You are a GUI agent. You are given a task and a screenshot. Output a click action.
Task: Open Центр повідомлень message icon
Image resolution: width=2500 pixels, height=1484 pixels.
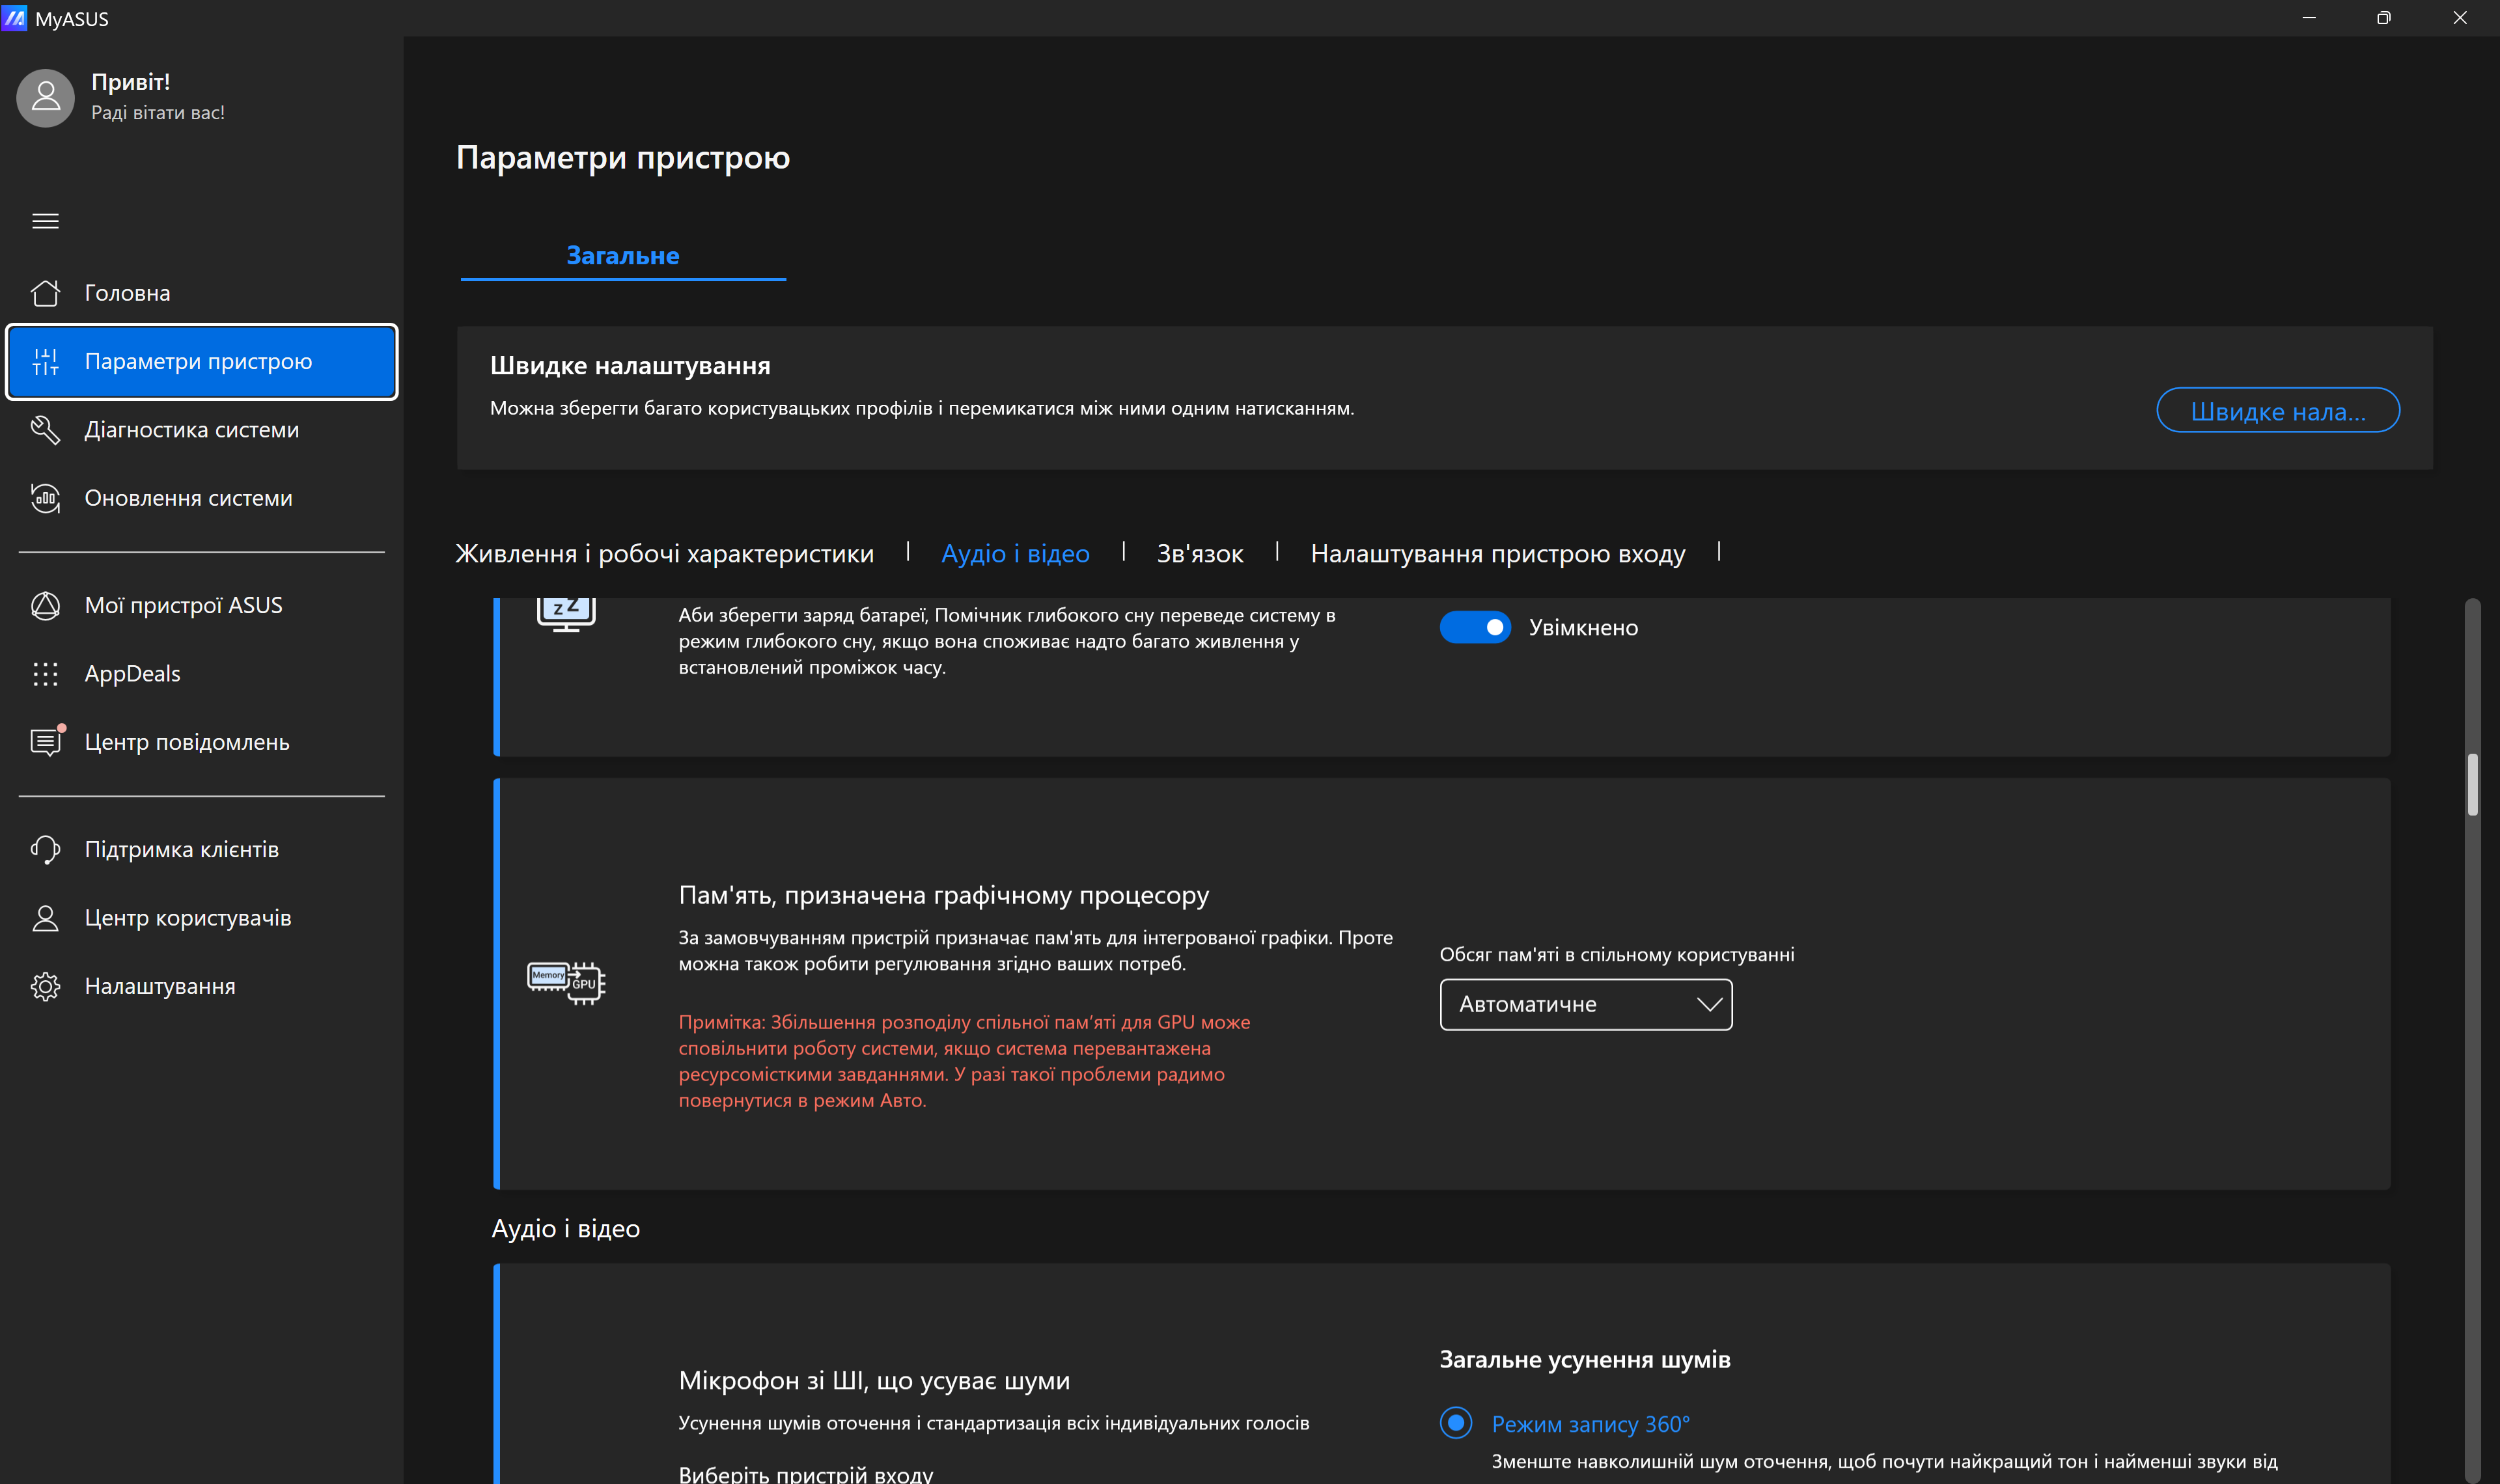(45, 742)
